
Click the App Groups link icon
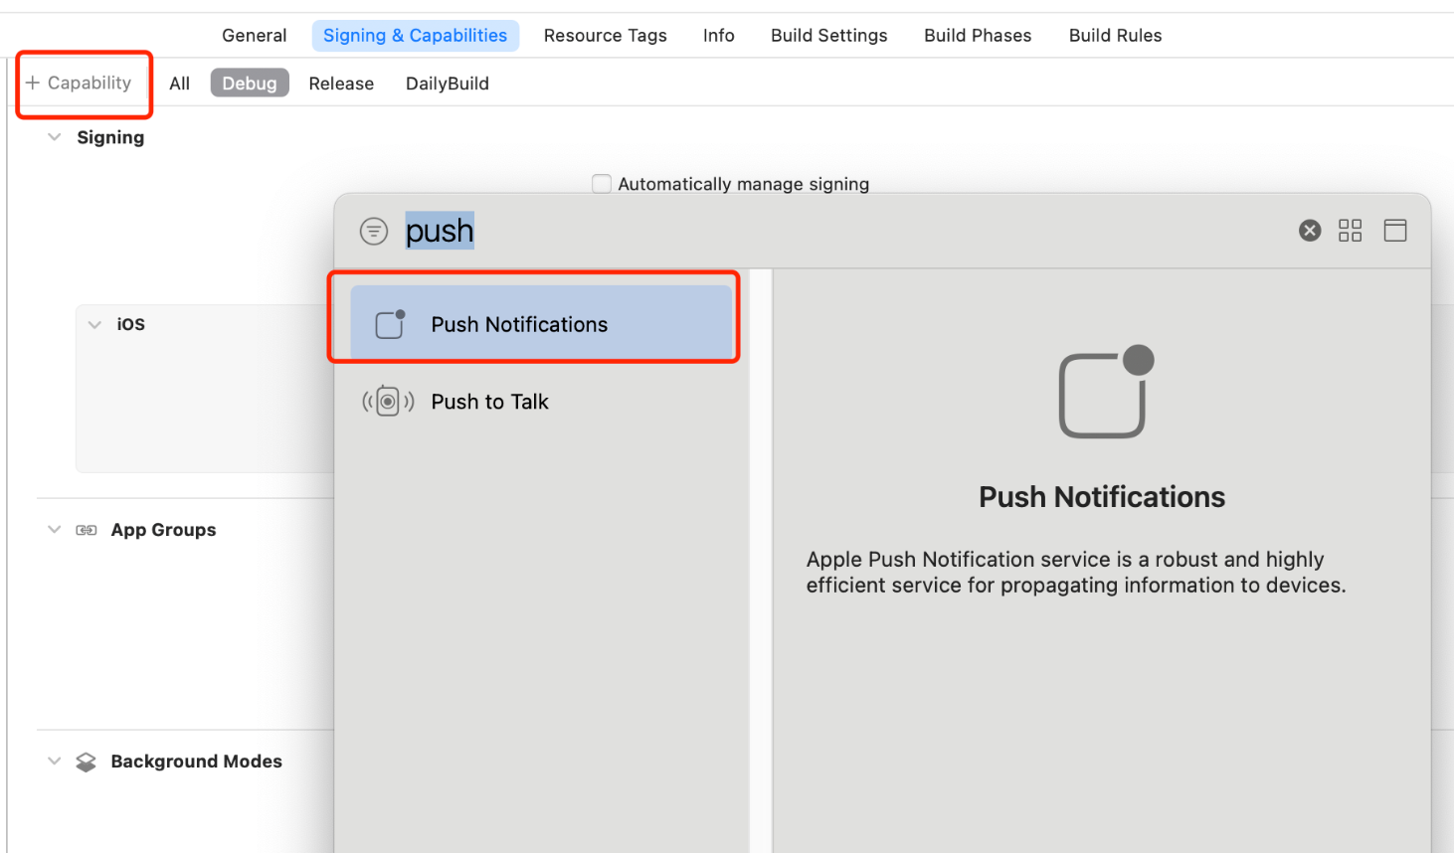[87, 530]
